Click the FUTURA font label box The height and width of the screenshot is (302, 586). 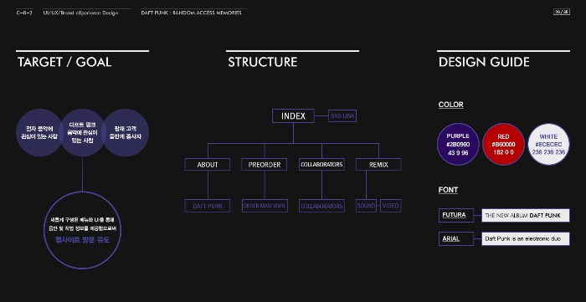(456, 215)
